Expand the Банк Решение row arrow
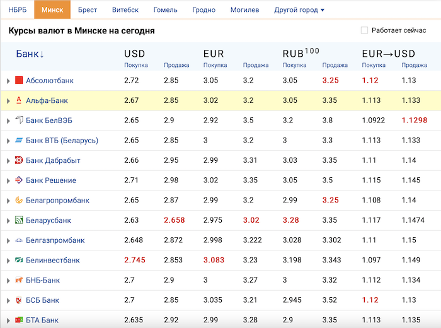441x328 pixels. [8, 180]
